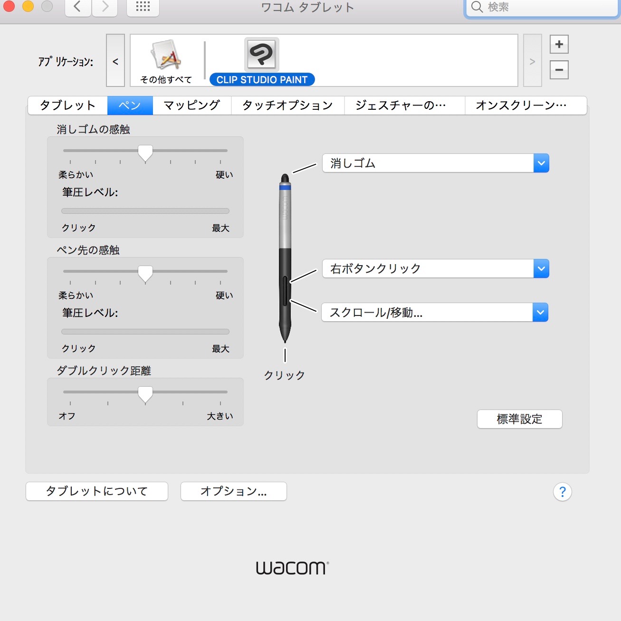Click the オフ label under the double-click slider

(67, 416)
